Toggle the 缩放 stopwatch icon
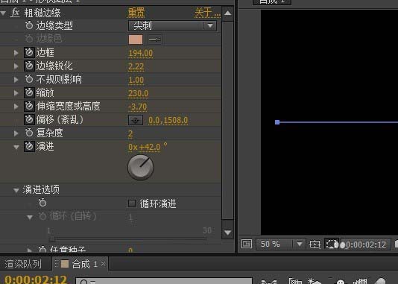 (29, 92)
